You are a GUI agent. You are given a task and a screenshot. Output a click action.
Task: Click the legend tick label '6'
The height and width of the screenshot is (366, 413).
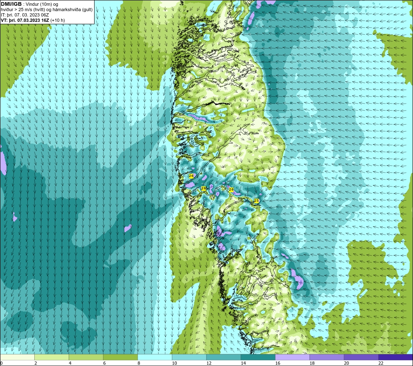[x=104, y=363]
